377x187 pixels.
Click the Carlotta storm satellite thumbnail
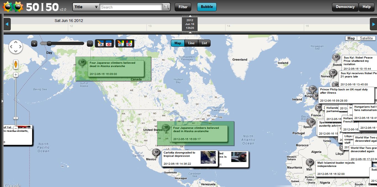208,157
